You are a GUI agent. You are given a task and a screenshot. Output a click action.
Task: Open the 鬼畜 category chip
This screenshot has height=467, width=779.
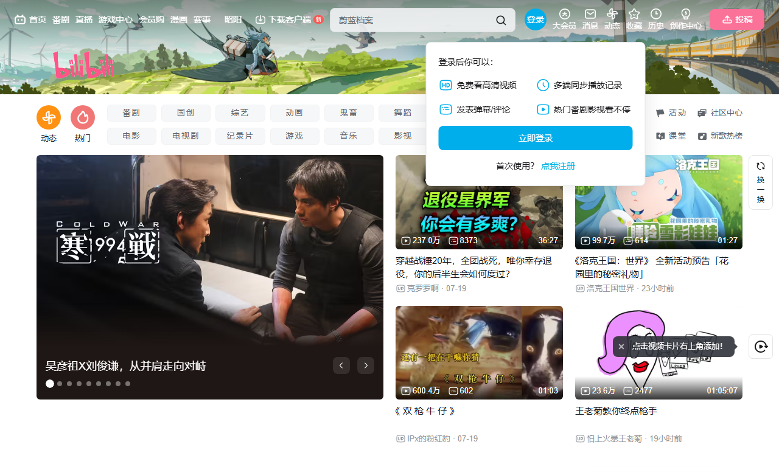click(x=348, y=113)
